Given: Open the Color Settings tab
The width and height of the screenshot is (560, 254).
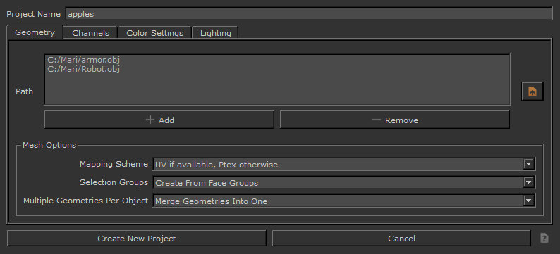Looking at the screenshot, I should [155, 33].
